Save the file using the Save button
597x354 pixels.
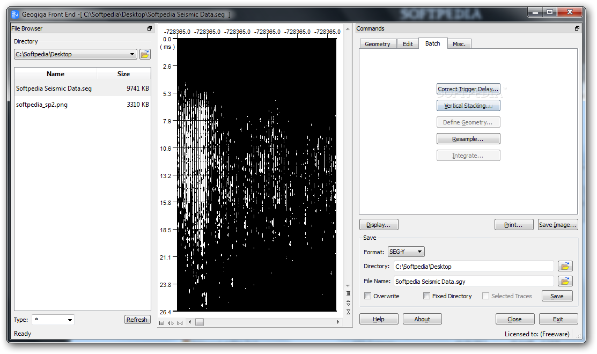[557, 296]
